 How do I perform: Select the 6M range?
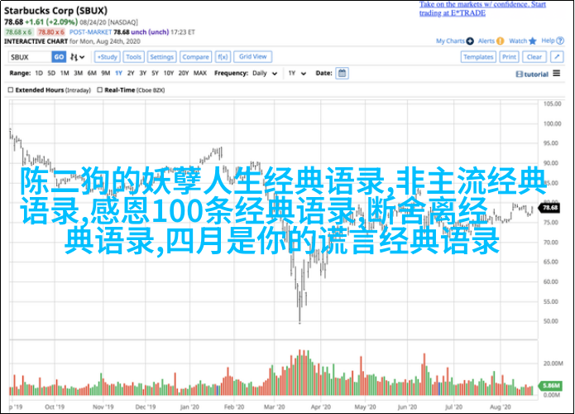click(92, 74)
